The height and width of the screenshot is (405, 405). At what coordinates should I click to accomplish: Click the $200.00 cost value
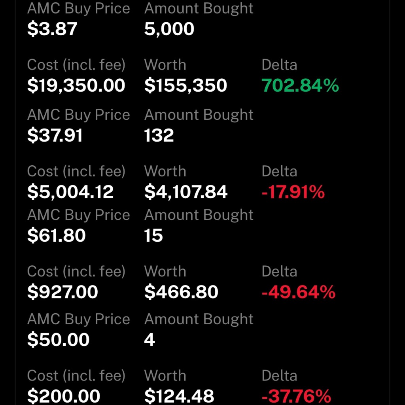click(64, 396)
